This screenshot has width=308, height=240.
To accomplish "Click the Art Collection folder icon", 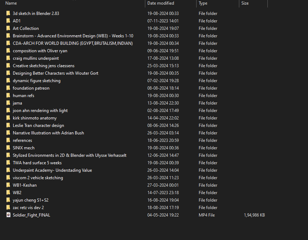I will (8, 28).
